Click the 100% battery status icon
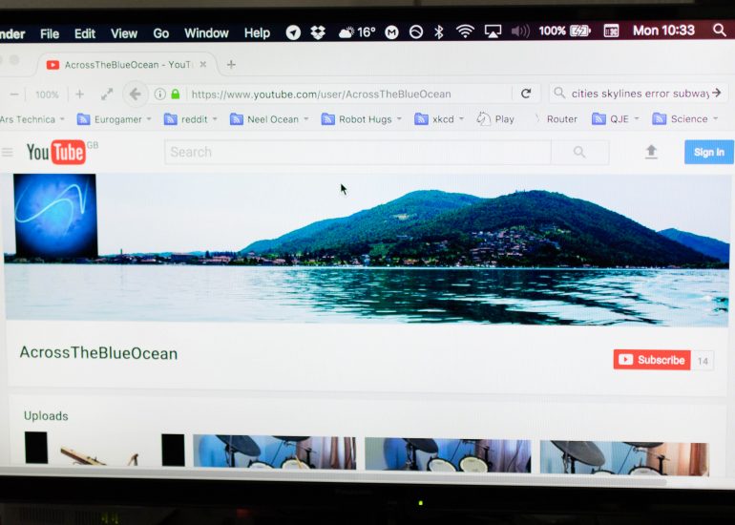This screenshot has height=525, width=735. [x=564, y=31]
